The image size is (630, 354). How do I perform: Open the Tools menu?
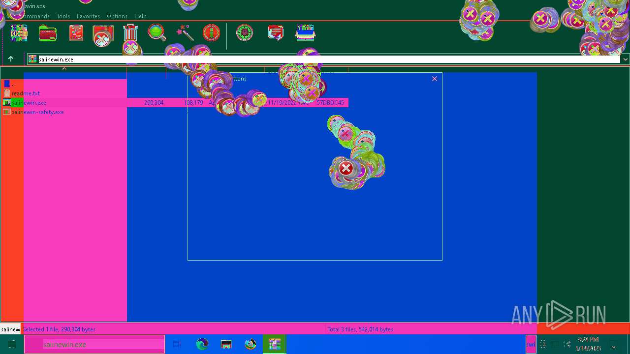(x=63, y=16)
